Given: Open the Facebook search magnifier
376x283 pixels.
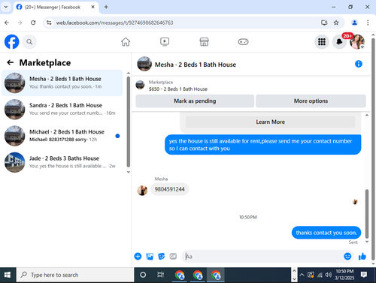Looking at the screenshot, I should [x=29, y=42].
